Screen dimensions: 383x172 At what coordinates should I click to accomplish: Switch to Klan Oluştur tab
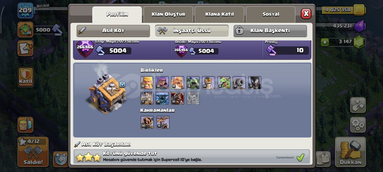(168, 14)
